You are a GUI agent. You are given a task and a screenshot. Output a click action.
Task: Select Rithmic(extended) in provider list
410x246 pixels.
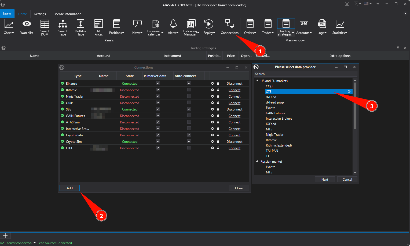(x=279, y=145)
